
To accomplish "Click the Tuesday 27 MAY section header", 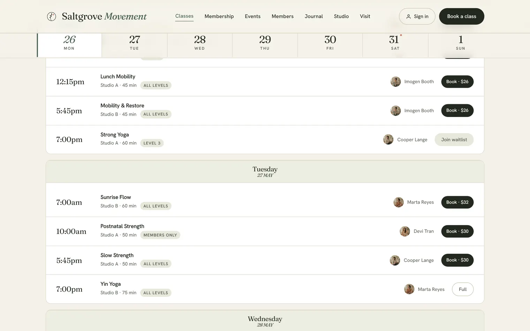I will click(x=265, y=171).
